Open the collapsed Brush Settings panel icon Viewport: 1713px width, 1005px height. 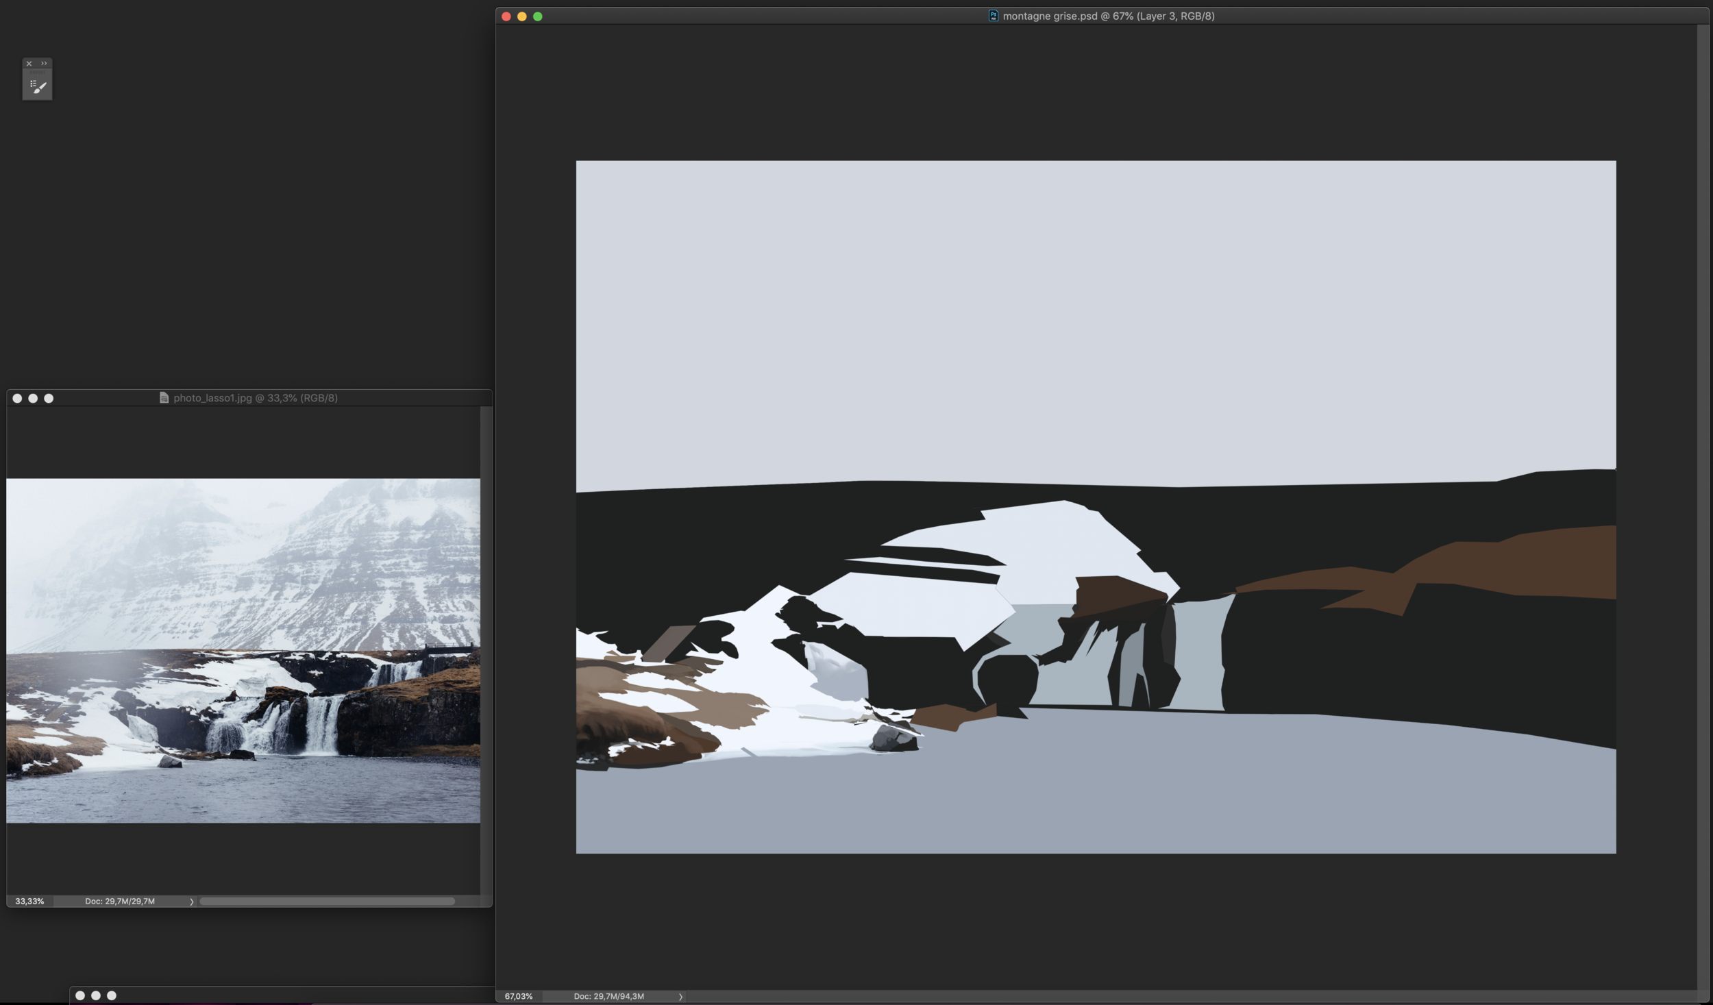click(x=38, y=86)
